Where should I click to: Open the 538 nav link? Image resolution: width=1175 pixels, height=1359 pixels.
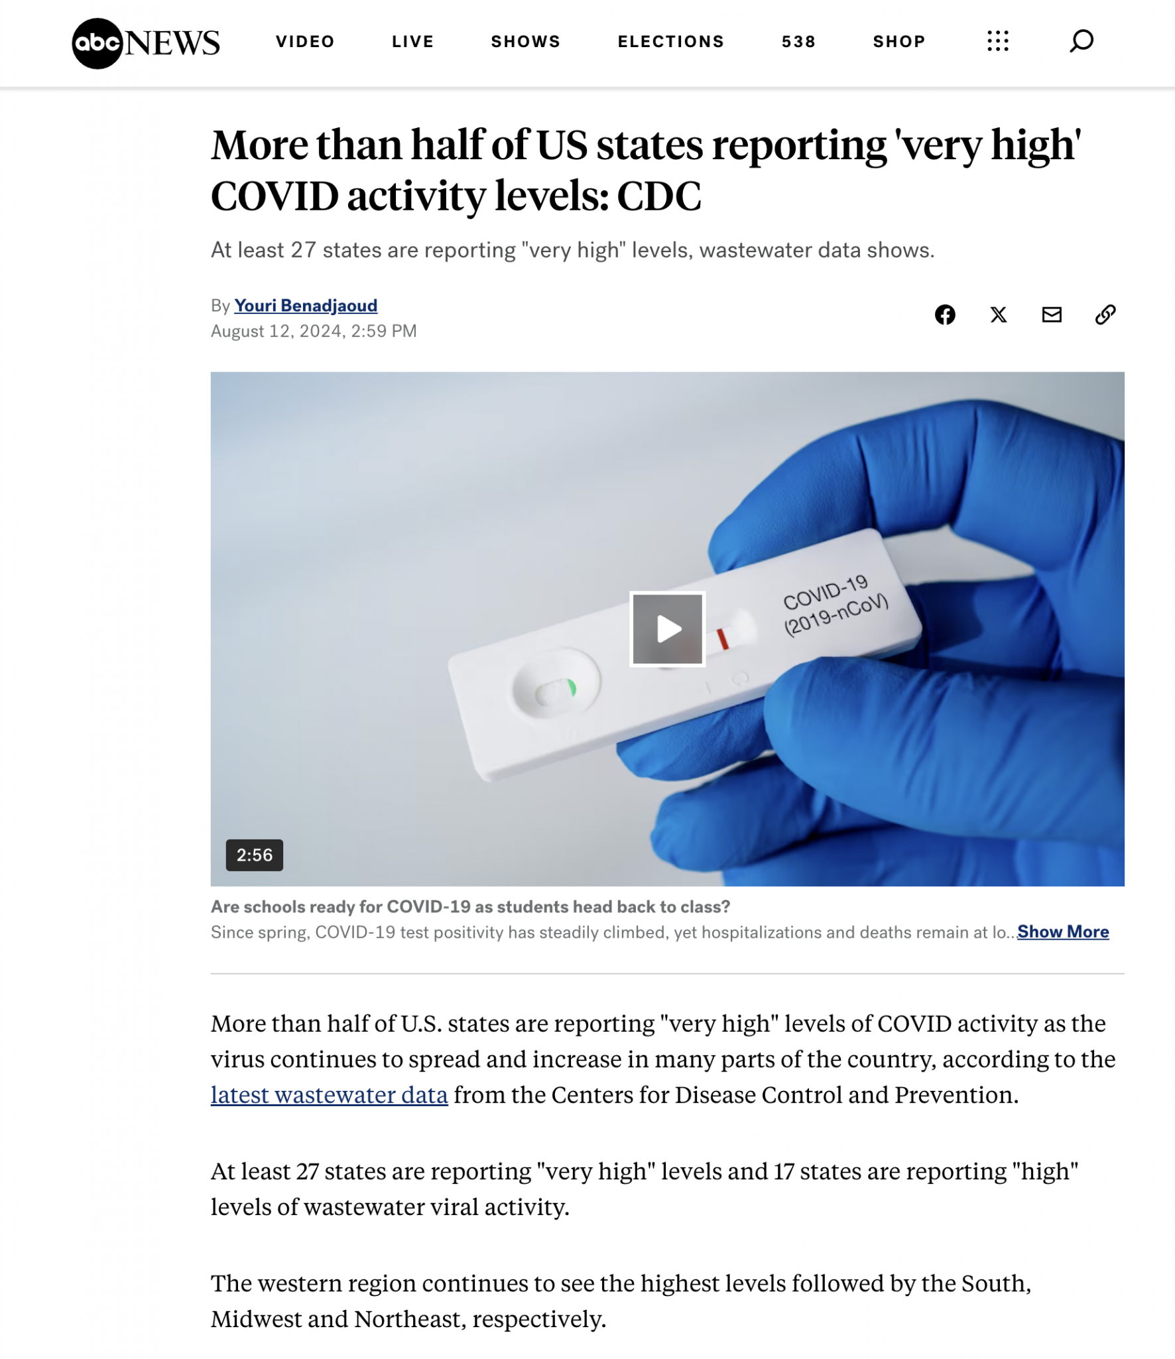[798, 42]
